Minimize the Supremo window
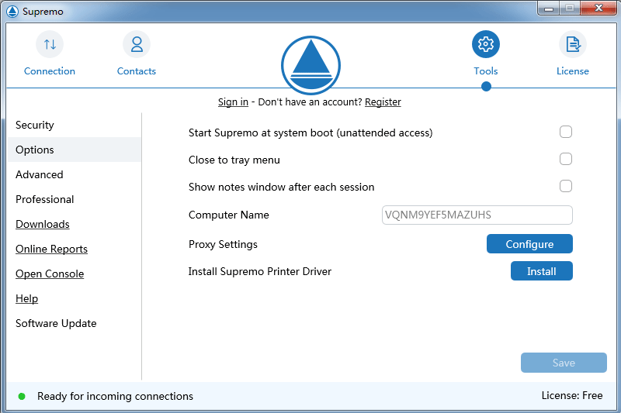This screenshot has height=413, width=621. click(x=549, y=9)
